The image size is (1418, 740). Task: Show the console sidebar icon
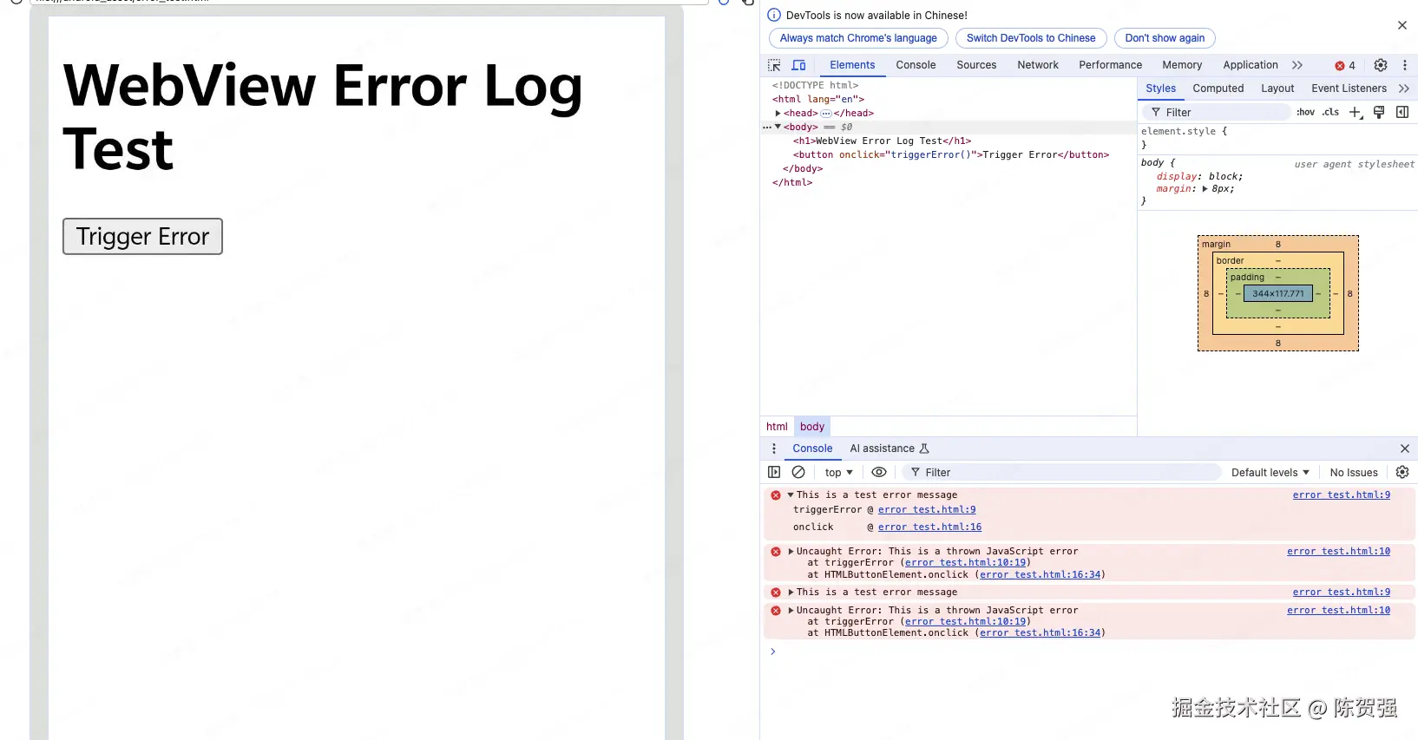(774, 472)
